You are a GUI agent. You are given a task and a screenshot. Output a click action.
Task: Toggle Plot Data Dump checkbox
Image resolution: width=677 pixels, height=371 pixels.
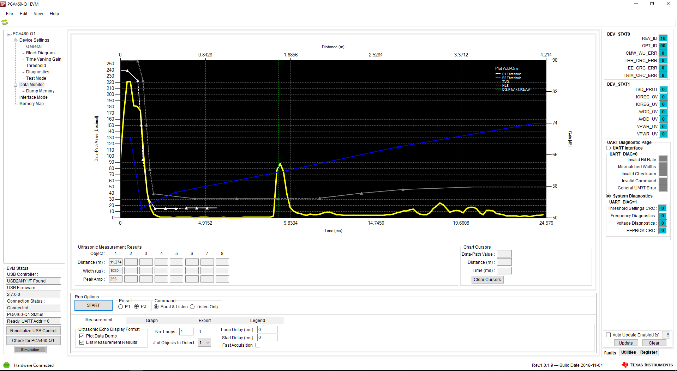click(82, 336)
